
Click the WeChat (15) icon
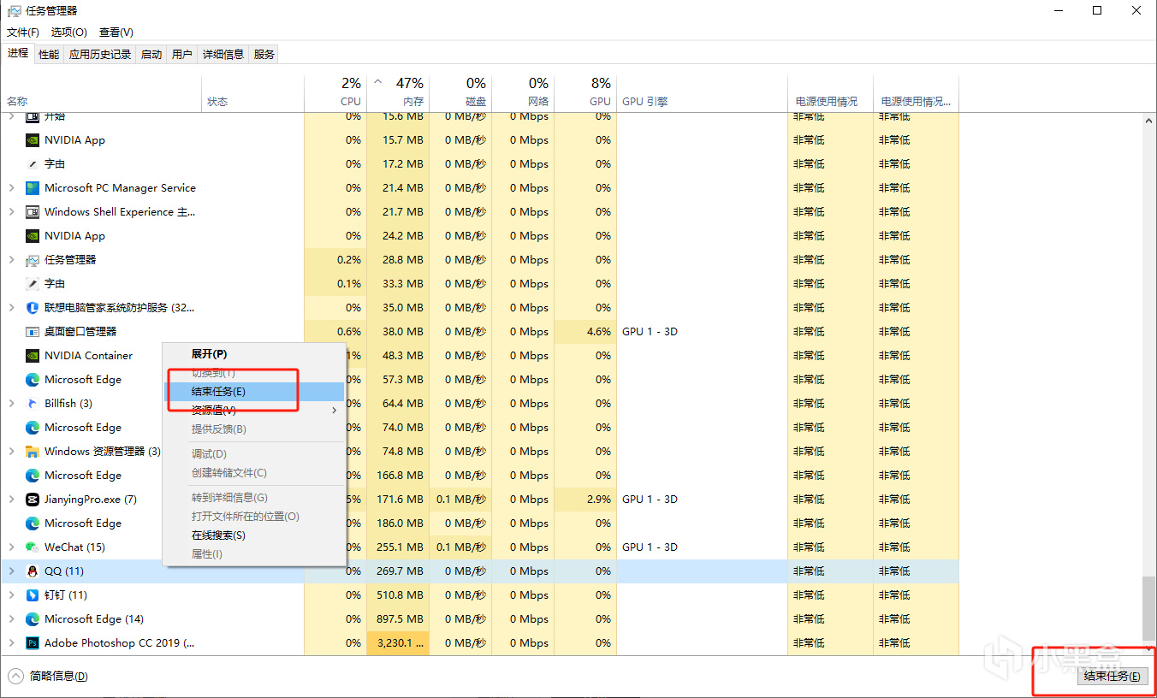coord(33,547)
